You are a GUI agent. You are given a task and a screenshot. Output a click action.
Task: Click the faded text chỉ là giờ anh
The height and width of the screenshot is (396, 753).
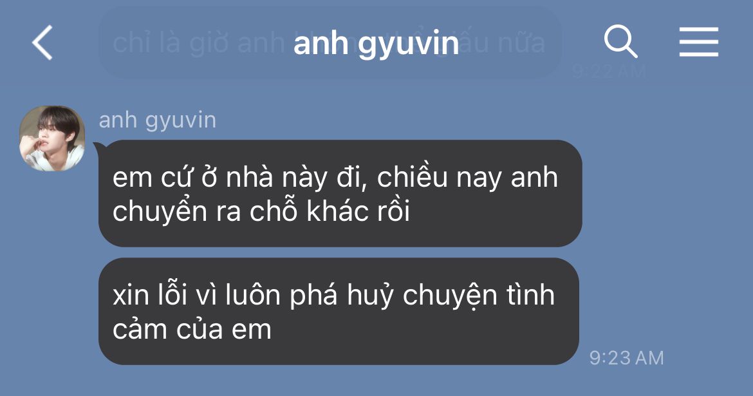pos(199,42)
